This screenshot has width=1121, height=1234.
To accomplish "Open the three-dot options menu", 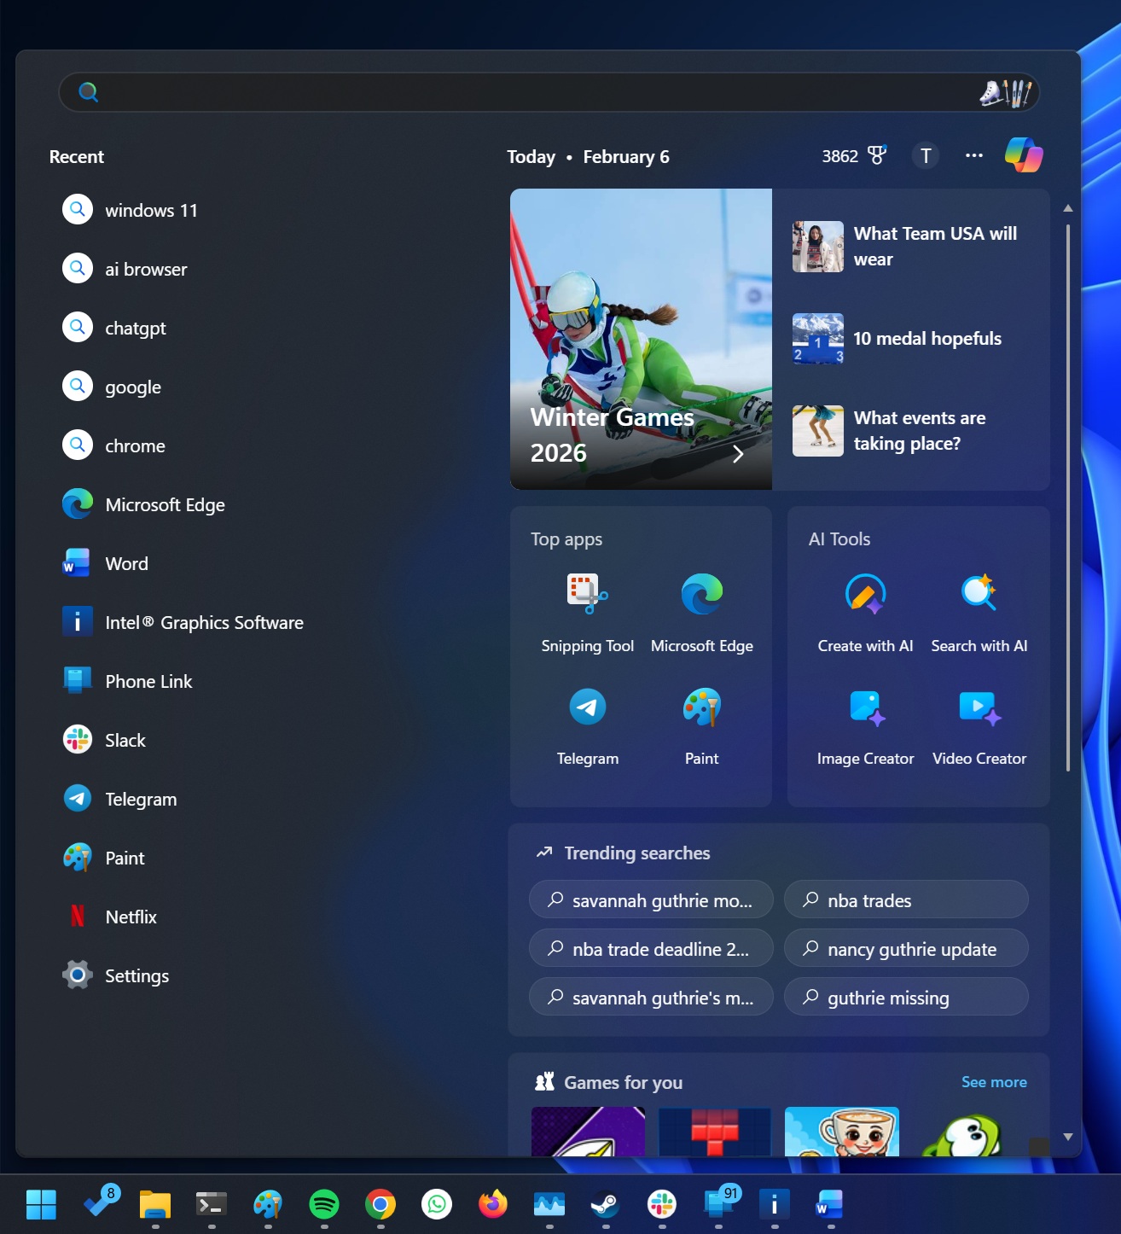I will coord(973,155).
